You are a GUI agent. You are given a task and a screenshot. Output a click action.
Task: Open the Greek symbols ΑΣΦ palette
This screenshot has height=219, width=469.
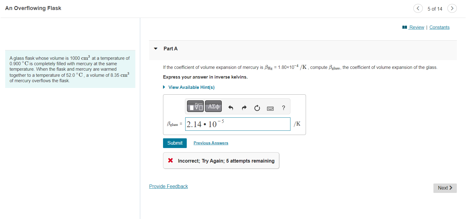pos(213,106)
